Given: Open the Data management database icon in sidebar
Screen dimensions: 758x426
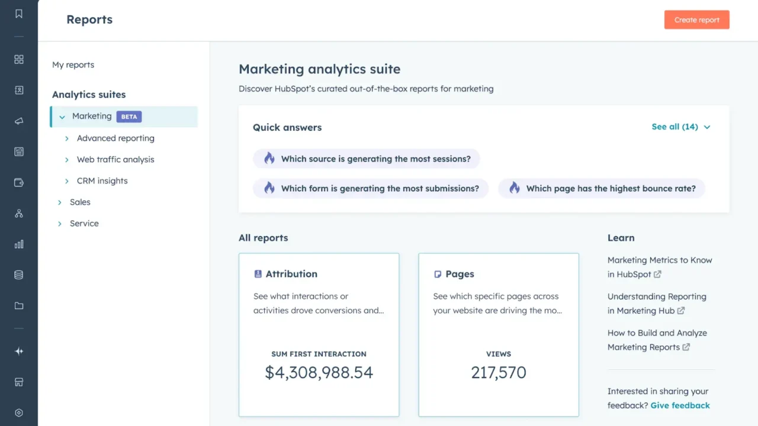Looking at the screenshot, I should [x=19, y=275].
